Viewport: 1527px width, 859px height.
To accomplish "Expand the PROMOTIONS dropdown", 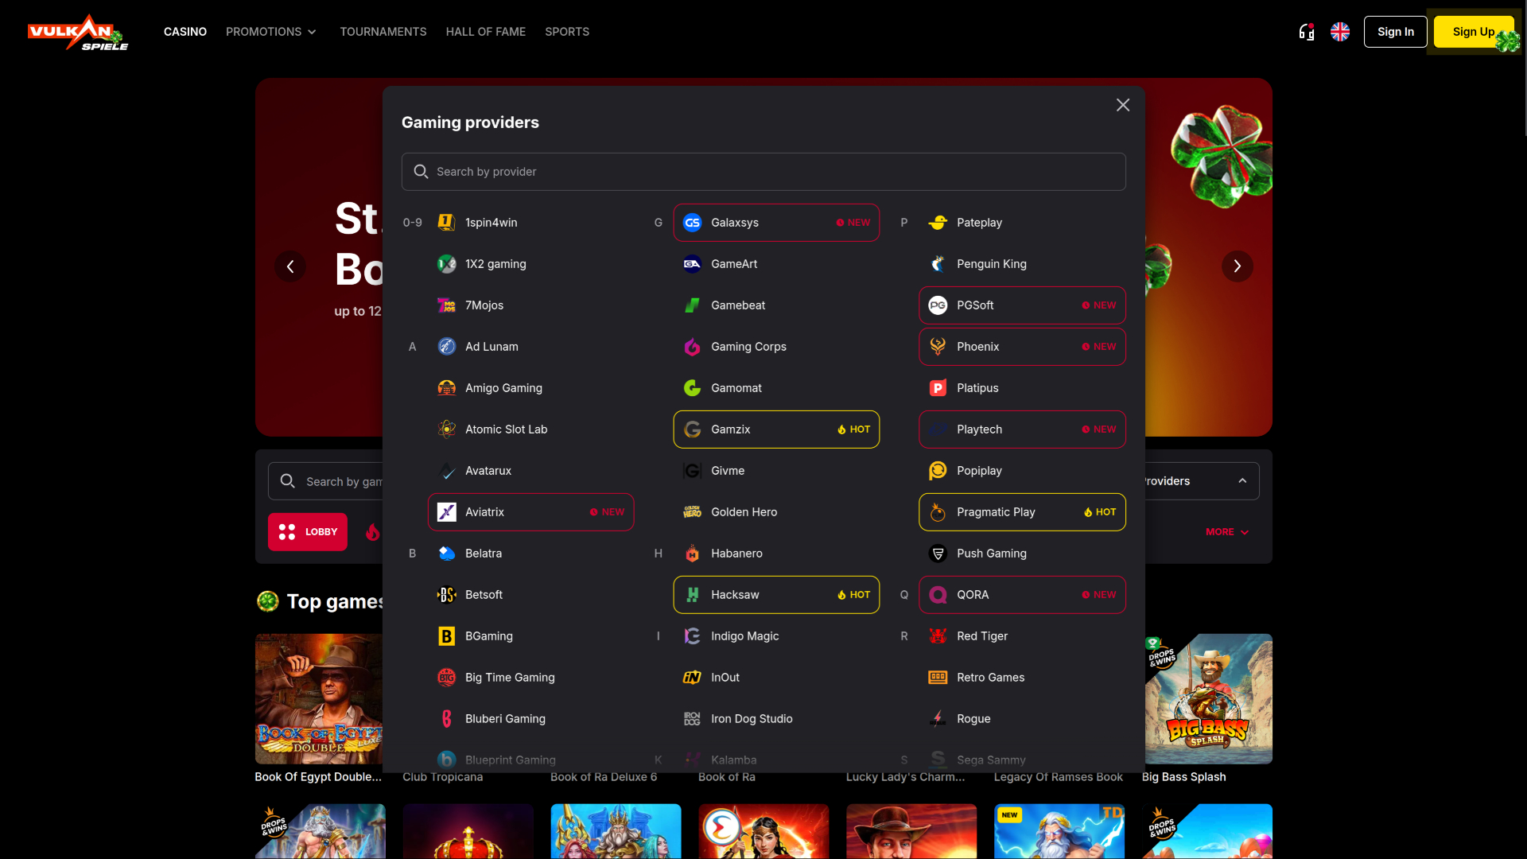I will [271, 32].
